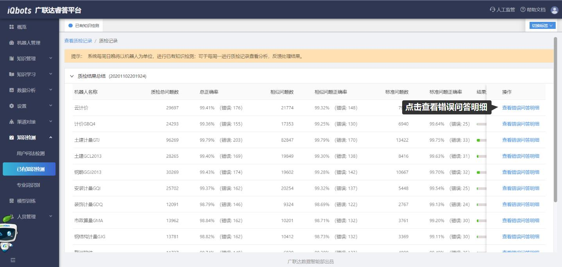Go to 查看质检记录 breadcrumb link
The image size is (562, 267).
point(78,41)
